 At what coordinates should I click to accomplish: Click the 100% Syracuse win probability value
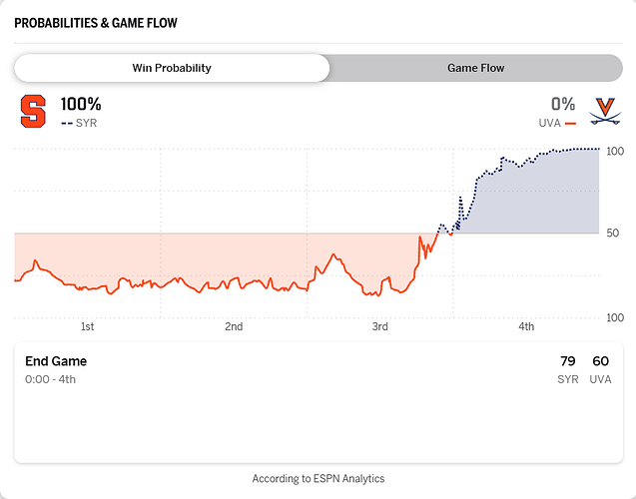pyautogui.click(x=81, y=104)
